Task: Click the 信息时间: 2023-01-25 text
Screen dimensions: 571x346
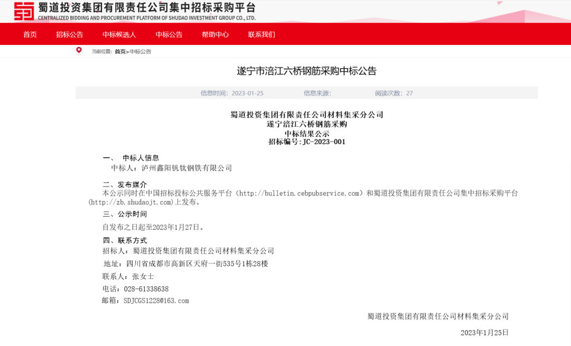Action: 232,93
